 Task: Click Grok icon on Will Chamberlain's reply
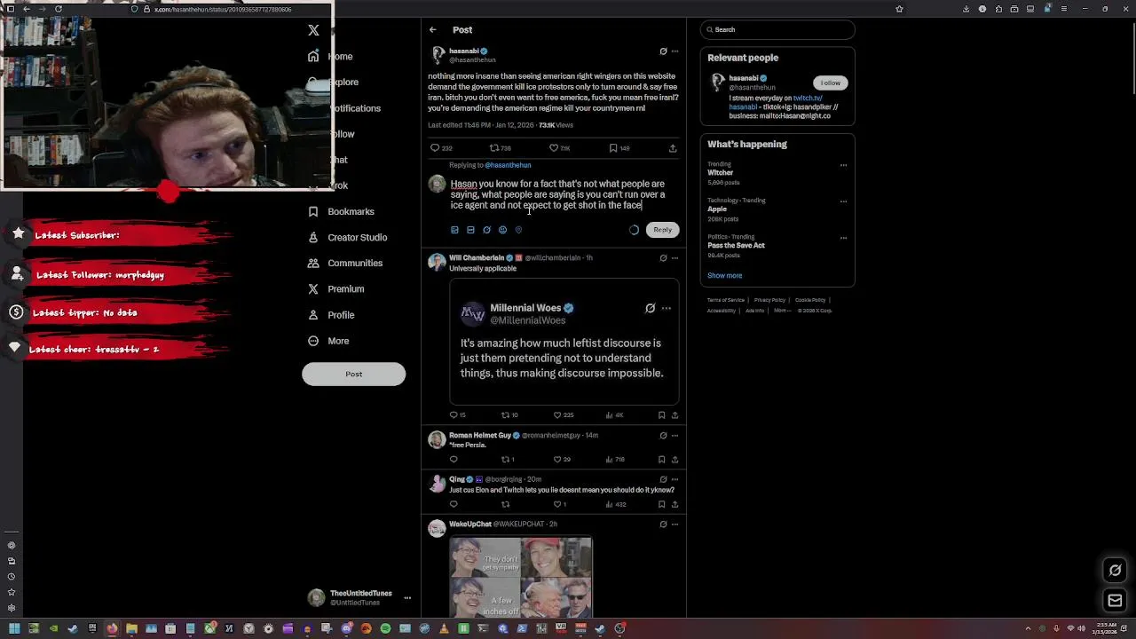663,258
